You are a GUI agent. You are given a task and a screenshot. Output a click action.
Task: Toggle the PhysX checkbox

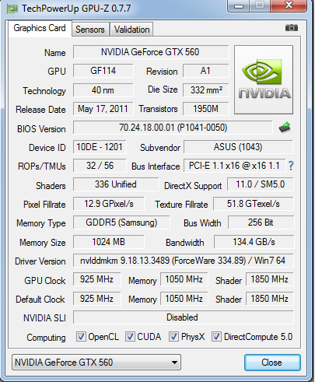click(173, 337)
